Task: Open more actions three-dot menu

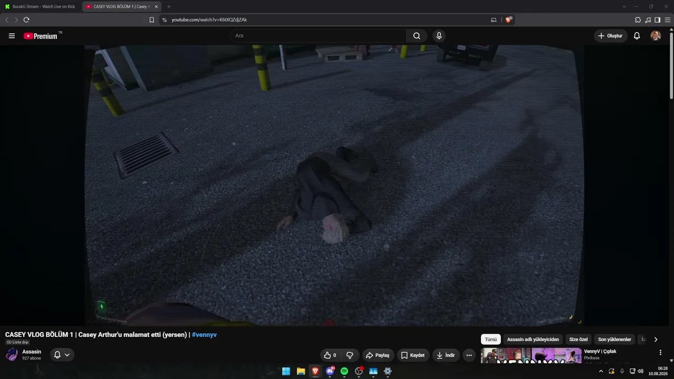Action: (x=469, y=355)
